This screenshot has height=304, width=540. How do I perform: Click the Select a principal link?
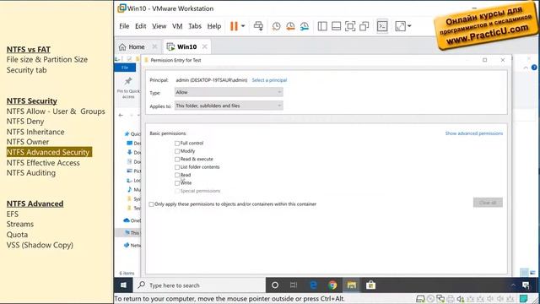click(x=269, y=80)
